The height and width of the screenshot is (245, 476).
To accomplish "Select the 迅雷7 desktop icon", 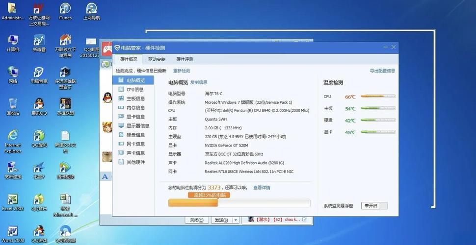I will (x=39, y=171).
